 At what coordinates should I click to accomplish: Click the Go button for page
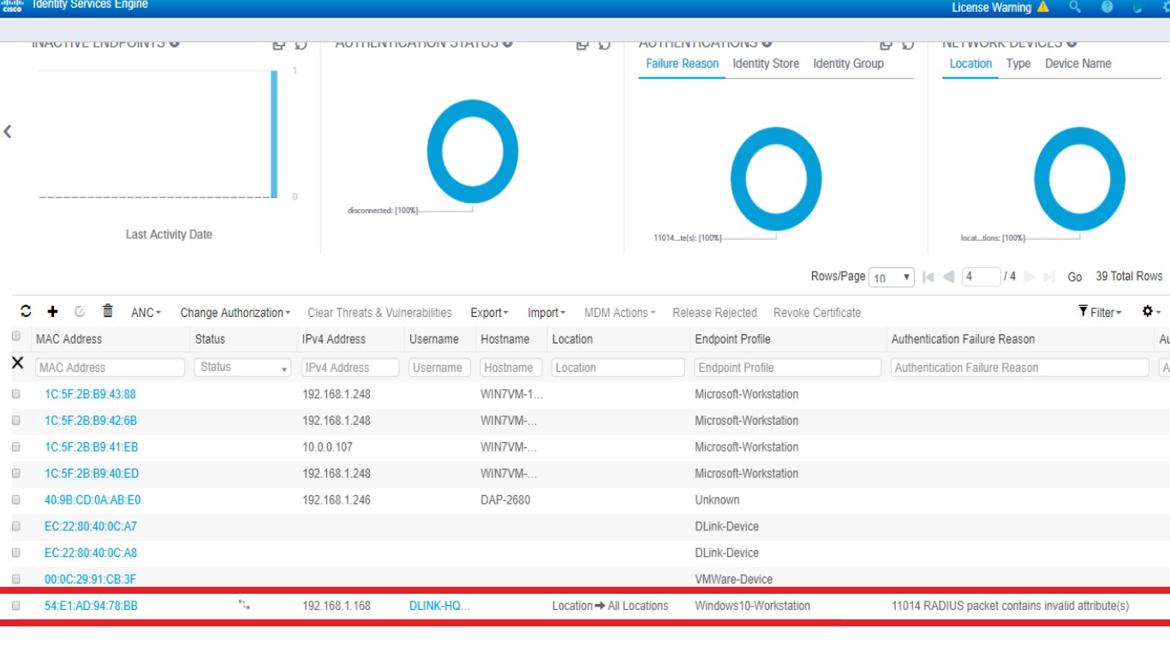[1075, 277]
